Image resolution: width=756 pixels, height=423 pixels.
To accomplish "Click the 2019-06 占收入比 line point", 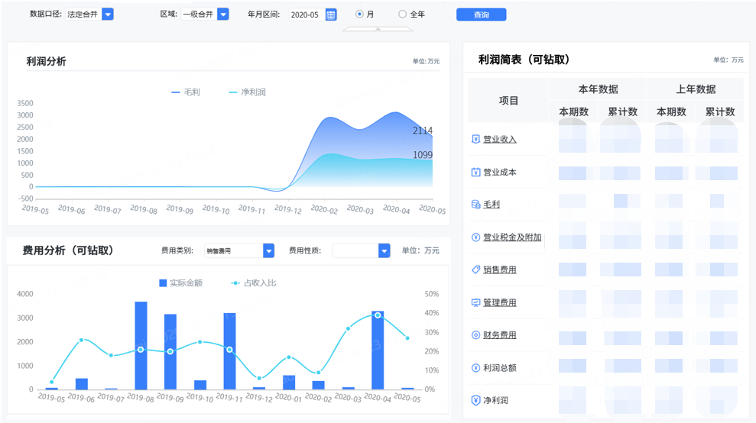I will [81, 340].
